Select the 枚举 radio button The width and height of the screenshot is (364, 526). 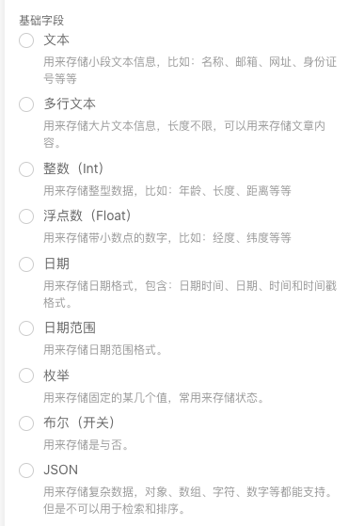pos(26,375)
